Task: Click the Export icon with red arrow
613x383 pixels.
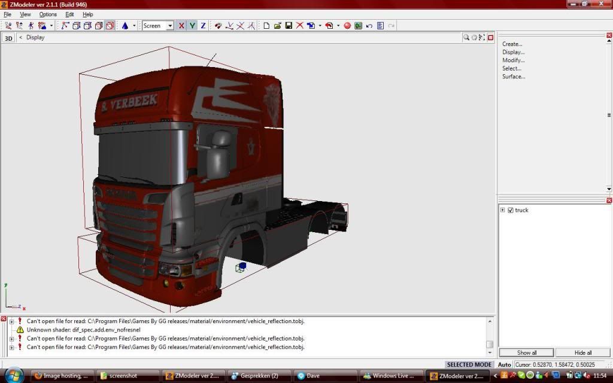Action: pos(329,26)
